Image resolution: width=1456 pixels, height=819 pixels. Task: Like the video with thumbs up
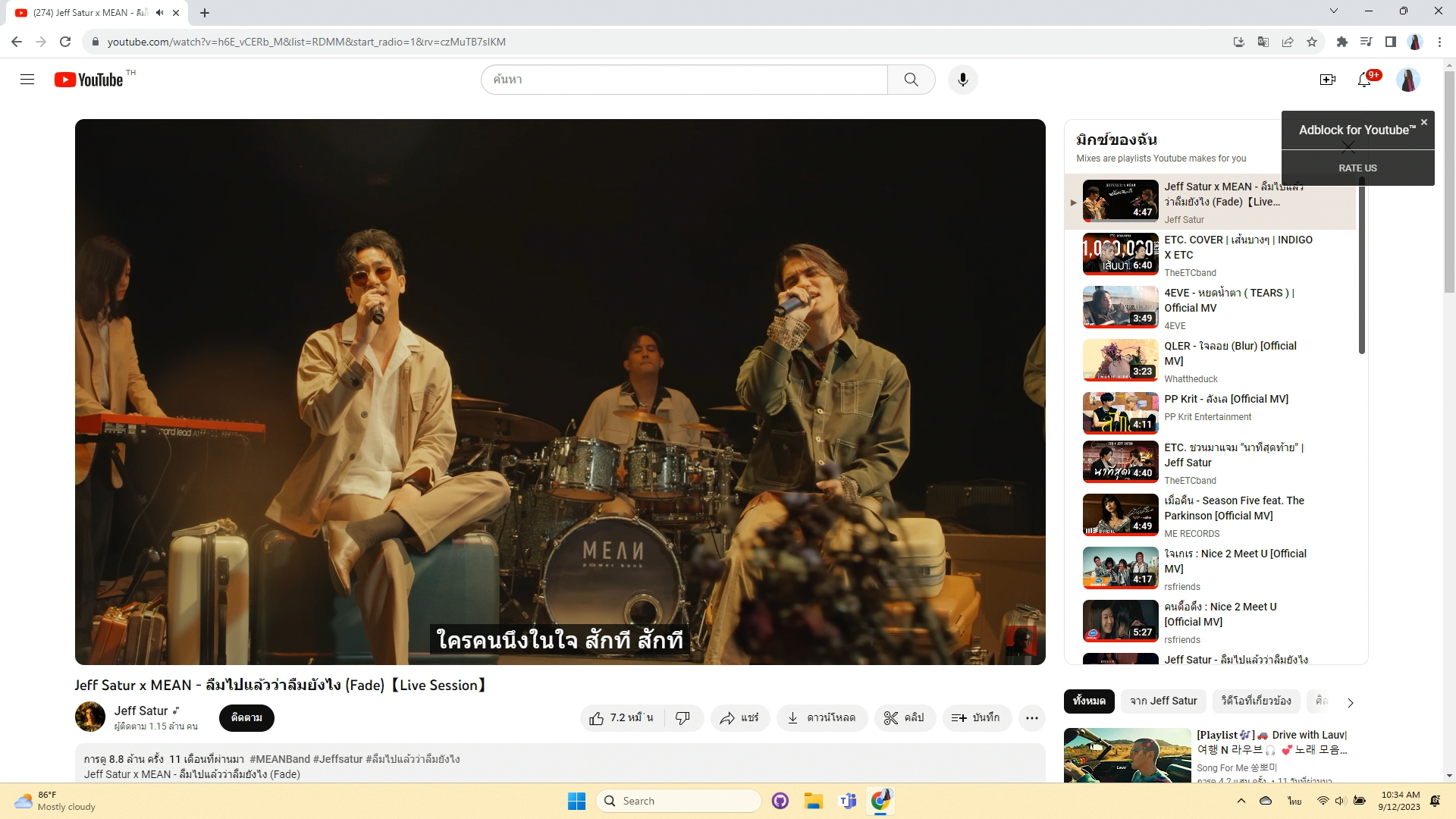point(620,718)
